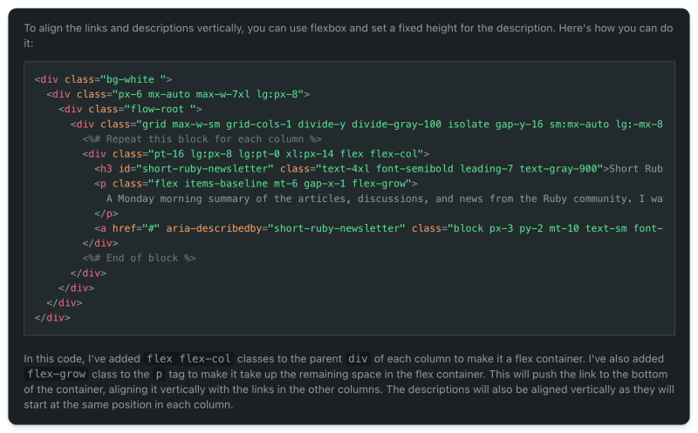Viewport: 698px width, 433px height.
Task: Click the inline 'div' code chip
Action: click(358, 359)
